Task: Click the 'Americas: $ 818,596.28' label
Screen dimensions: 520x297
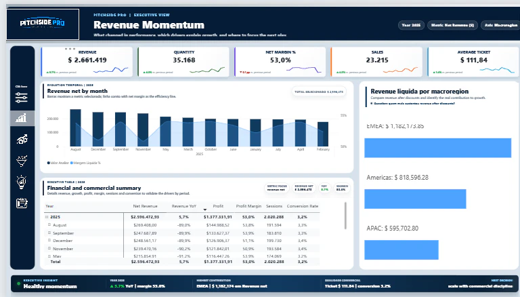Action: coord(397,178)
